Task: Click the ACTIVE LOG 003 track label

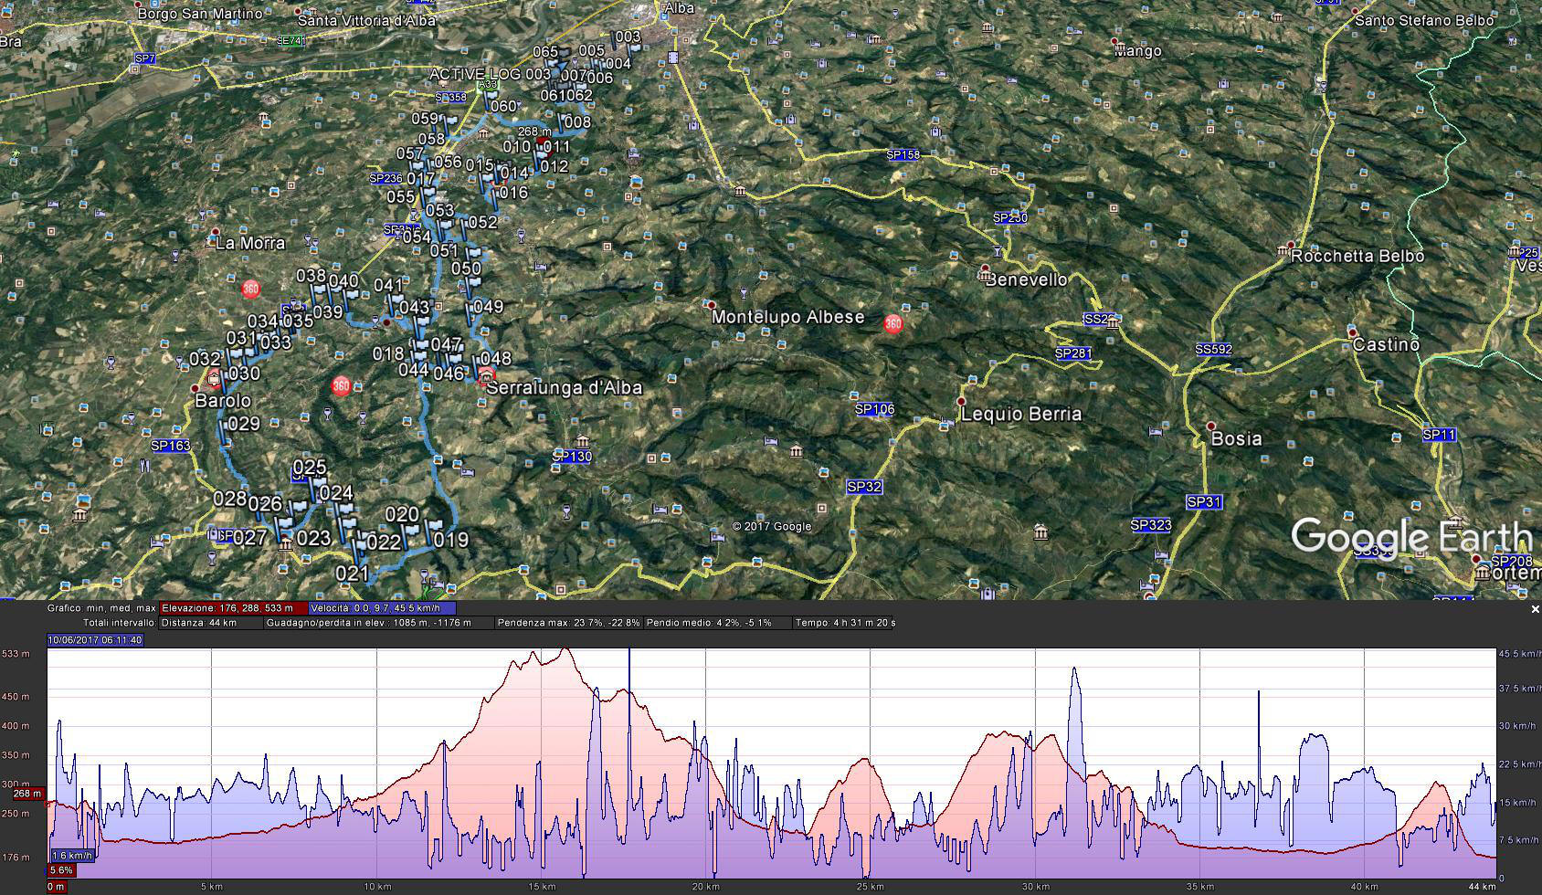Action: pyautogui.click(x=490, y=74)
